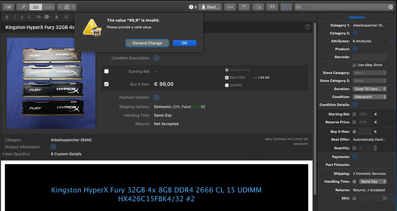Viewport: 397px width, 211px height.
Task: Add Payments with plus button in inspector
Action: [355, 157]
